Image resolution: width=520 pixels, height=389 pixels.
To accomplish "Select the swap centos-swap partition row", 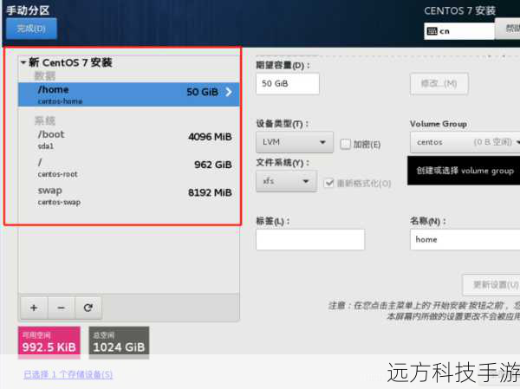I will [x=128, y=196].
